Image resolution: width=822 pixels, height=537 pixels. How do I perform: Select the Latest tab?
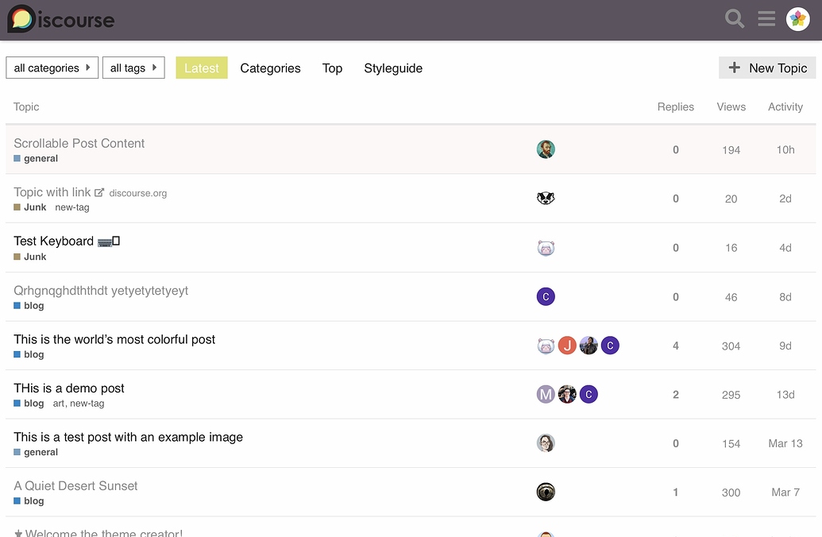click(x=202, y=68)
